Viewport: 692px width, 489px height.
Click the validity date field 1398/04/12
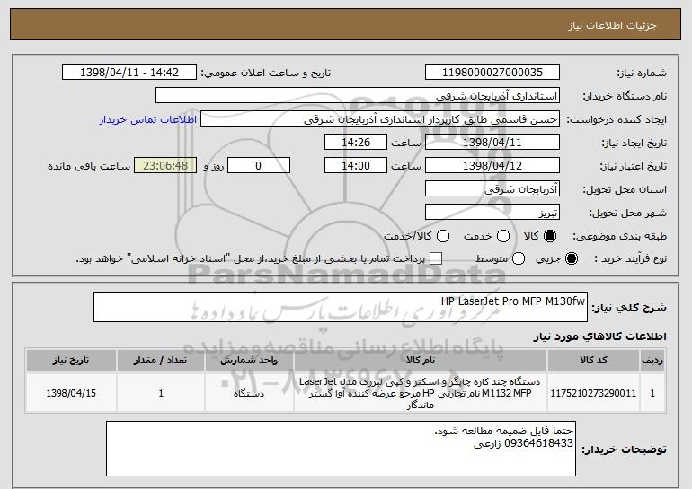click(x=492, y=166)
